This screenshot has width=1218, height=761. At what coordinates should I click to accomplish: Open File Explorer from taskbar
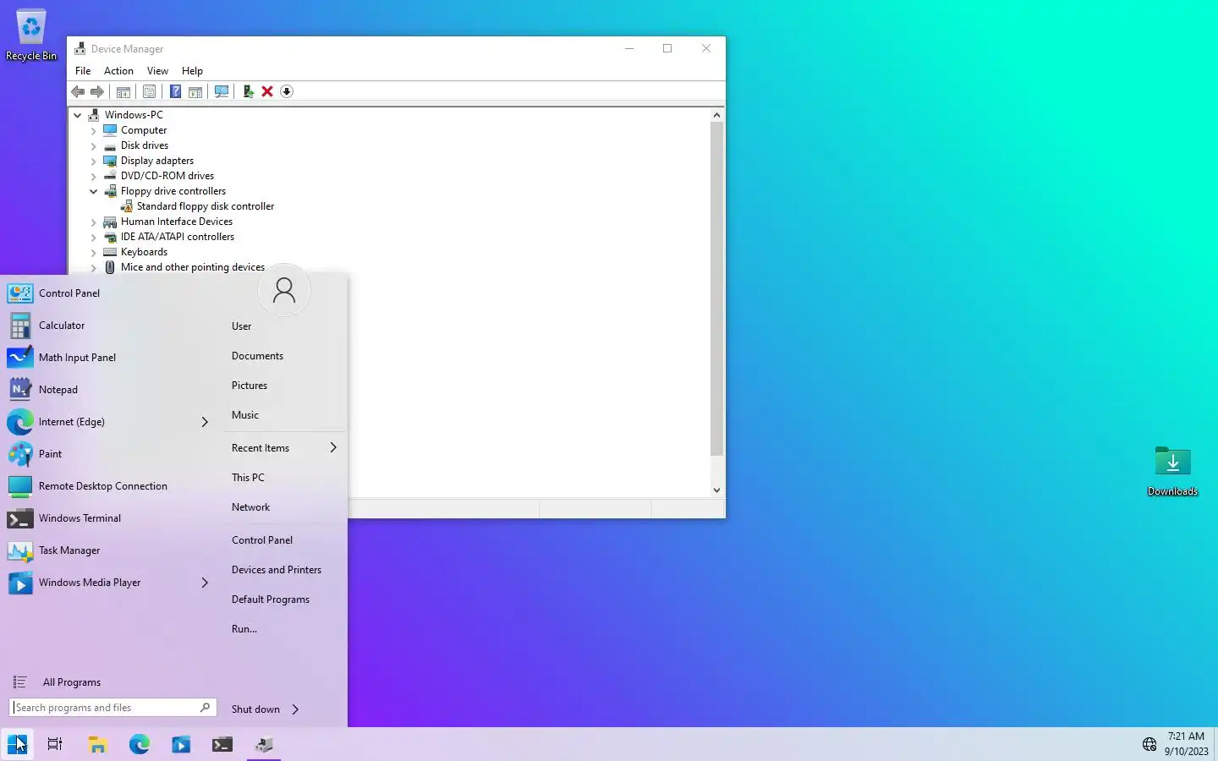coord(97,744)
